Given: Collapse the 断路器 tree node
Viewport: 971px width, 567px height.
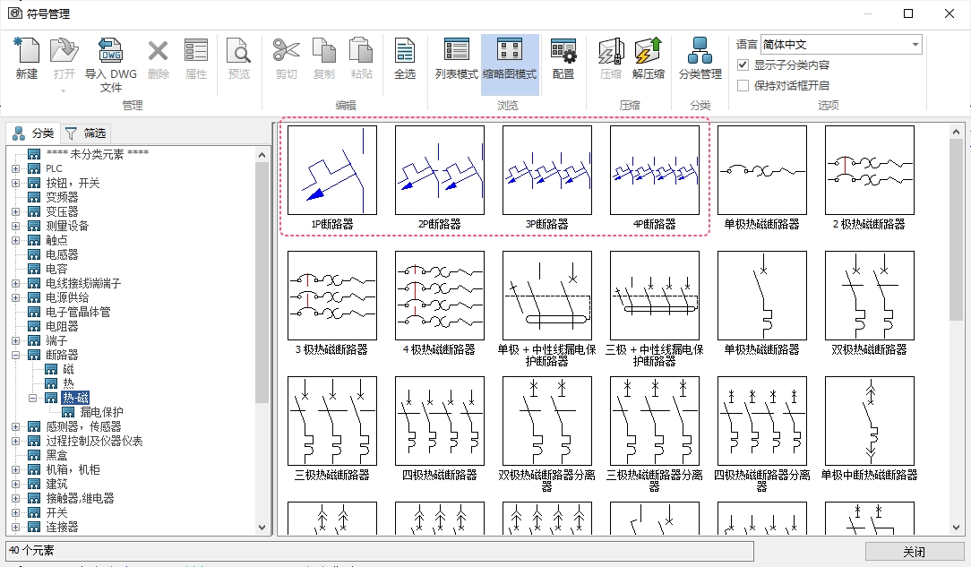Looking at the screenshot, I should click(15, 355).
